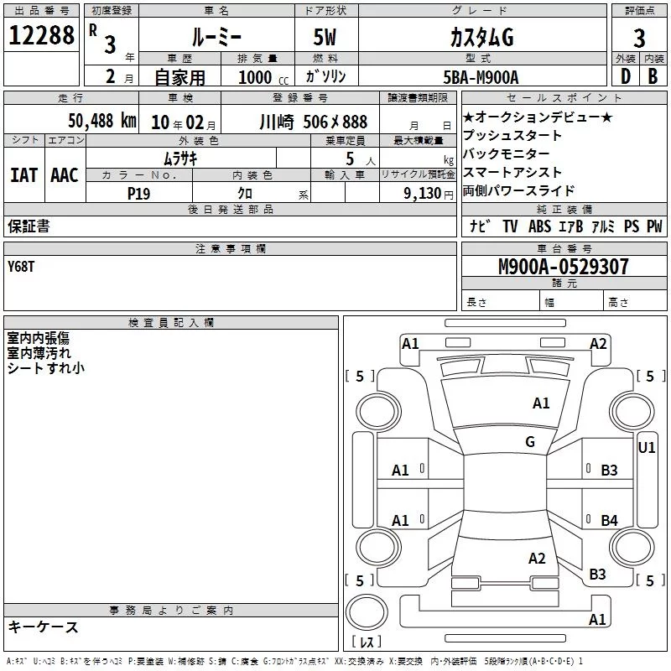Click the lot number 12288
The image size is (671, 671).
(x=41, y=35)
